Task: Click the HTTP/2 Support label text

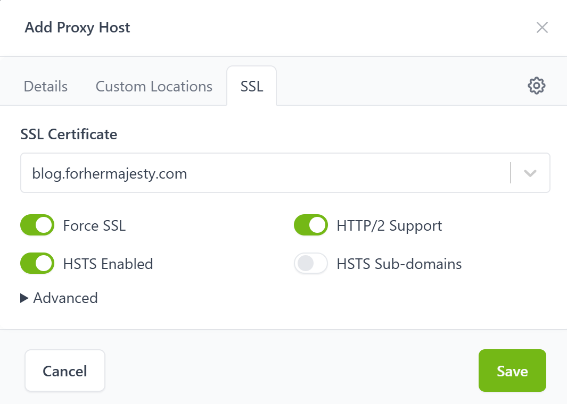Action: 389,226
